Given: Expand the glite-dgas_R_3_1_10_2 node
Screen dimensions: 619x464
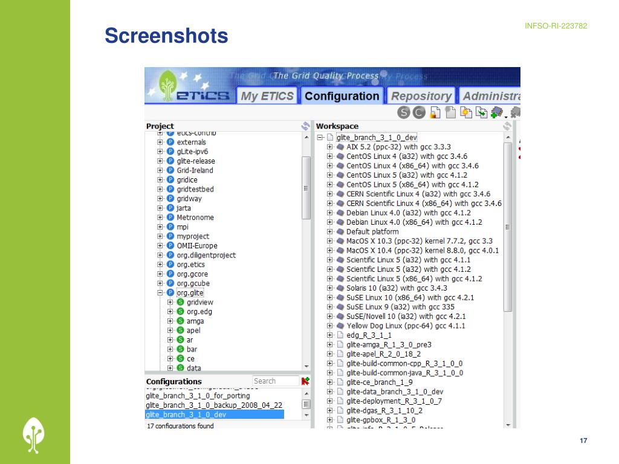Looking at the screenshot, I should click(329, 410).
